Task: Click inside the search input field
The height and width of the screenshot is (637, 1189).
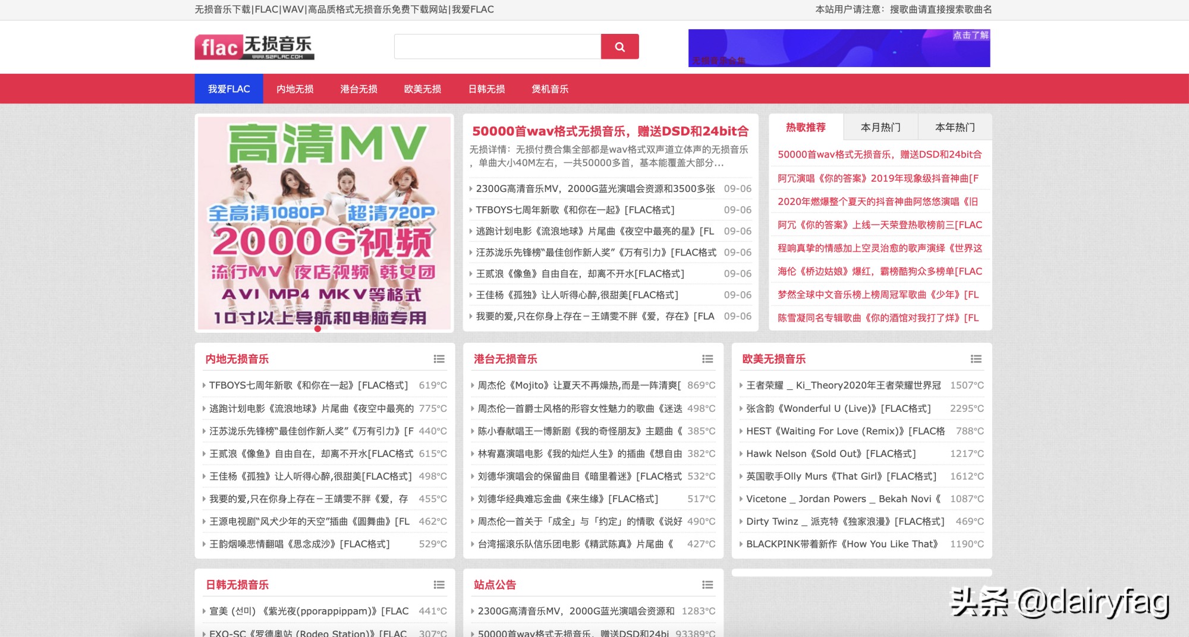Action: [x=498, y=46]
